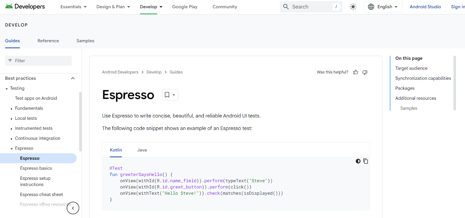The image size is (465, 218).
Task: Switch to the Reference tab
Action: 48,41
